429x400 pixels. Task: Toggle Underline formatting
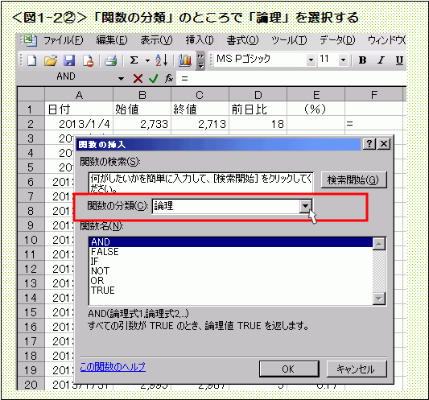399,60
